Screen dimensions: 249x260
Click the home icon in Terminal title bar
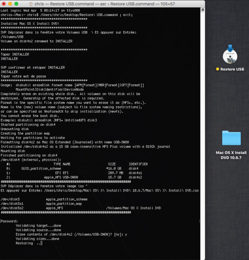(x=31, y=4)
